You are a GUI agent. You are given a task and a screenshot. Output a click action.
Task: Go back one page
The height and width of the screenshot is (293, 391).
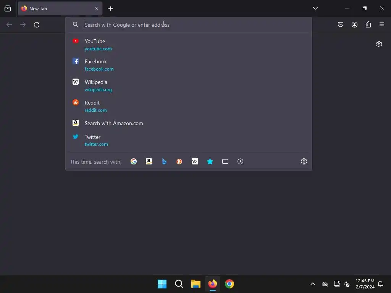click(9, 25)
